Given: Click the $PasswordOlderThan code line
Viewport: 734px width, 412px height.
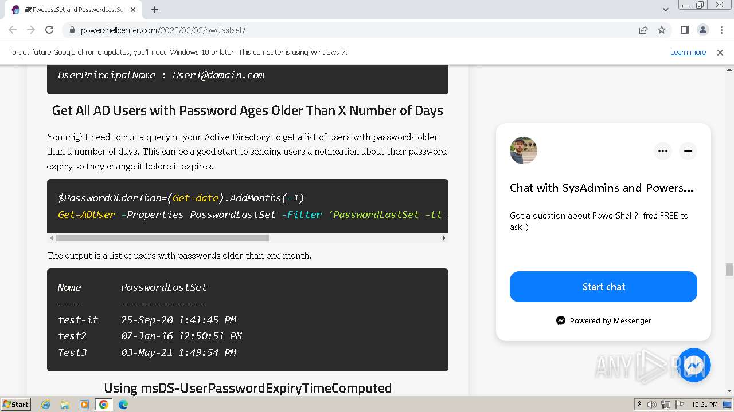Looking at the screenshot, I should point(181,198).
